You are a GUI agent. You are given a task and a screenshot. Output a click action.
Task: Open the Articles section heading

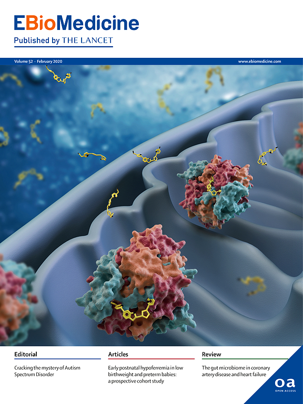pyautogui.click(x=118, y=354)
